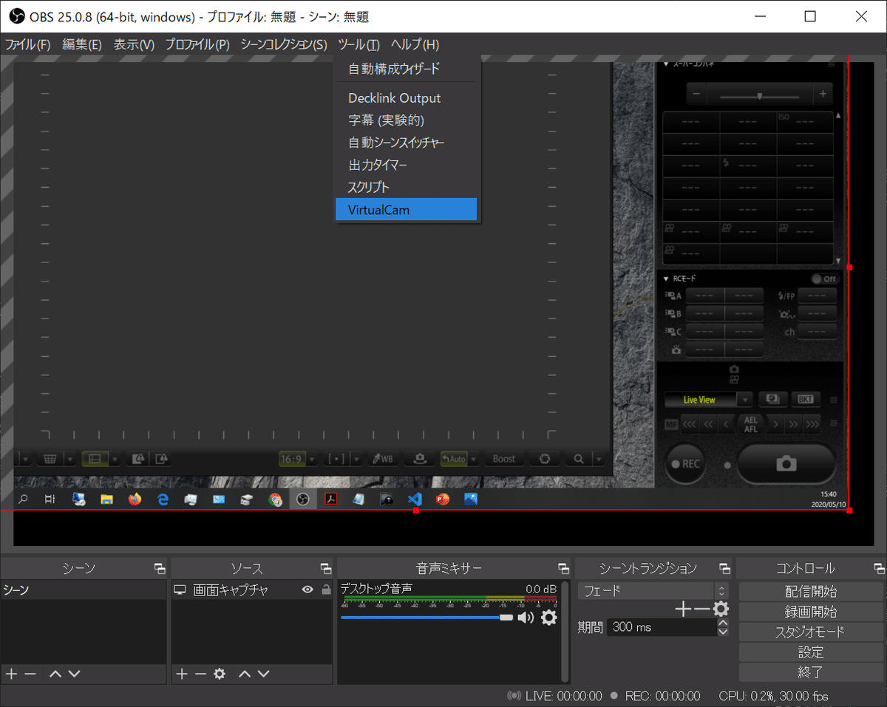The height and width of the screenshot is (707, 887).
Task: Click the WB eyedropper button in the preview
Action: pos(383,459)
